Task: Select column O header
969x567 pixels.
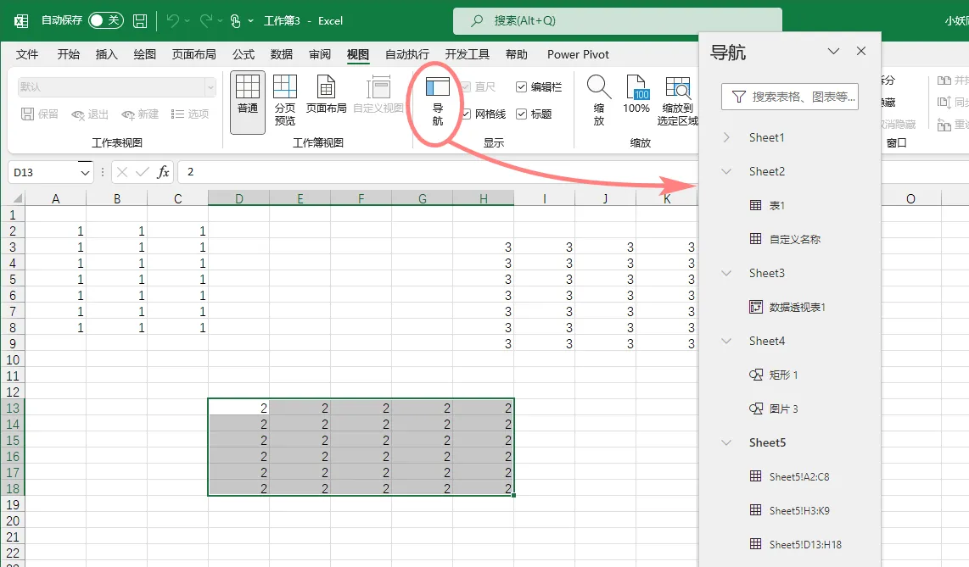Action: tap(910, 198)
